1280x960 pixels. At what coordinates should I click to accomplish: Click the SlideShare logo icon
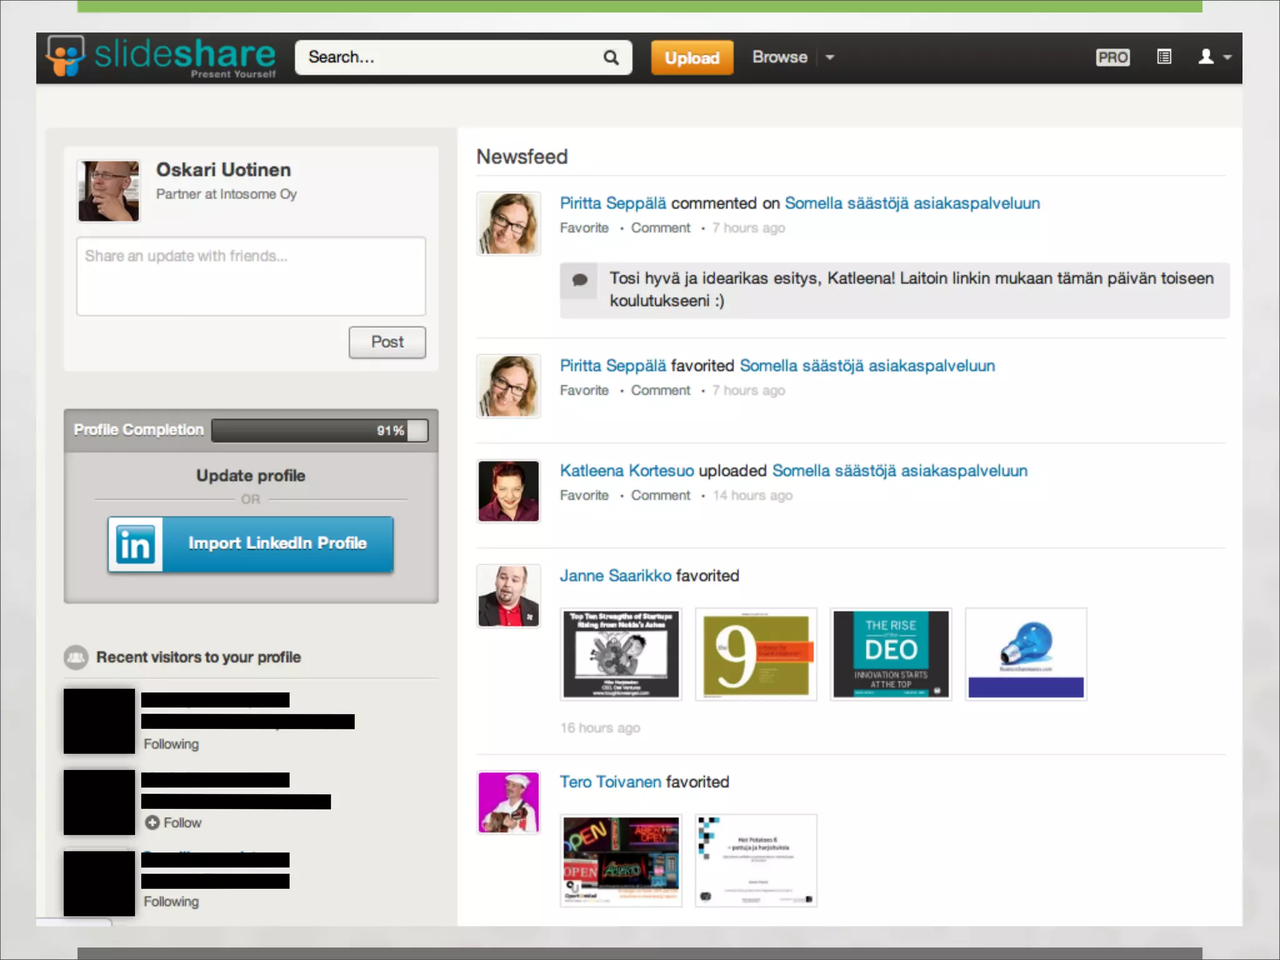pyautogui.click(x=66, y=56)
